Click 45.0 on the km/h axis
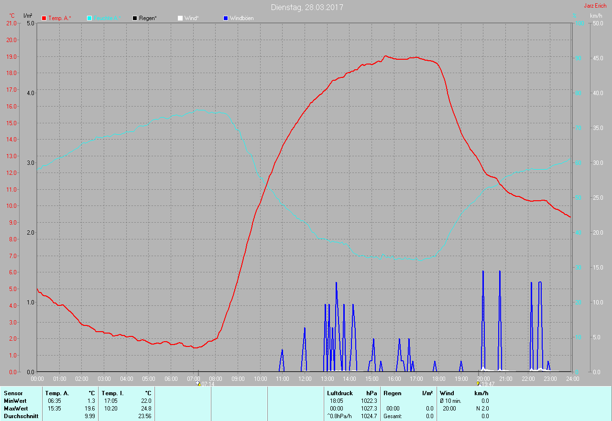 coord(598,58)
